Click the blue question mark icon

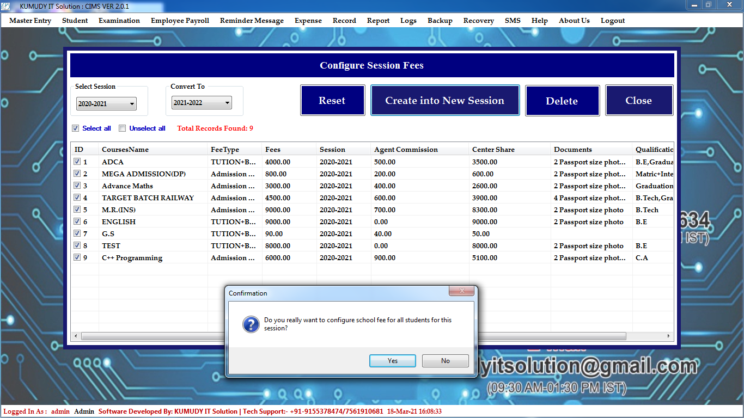[251, 325]
